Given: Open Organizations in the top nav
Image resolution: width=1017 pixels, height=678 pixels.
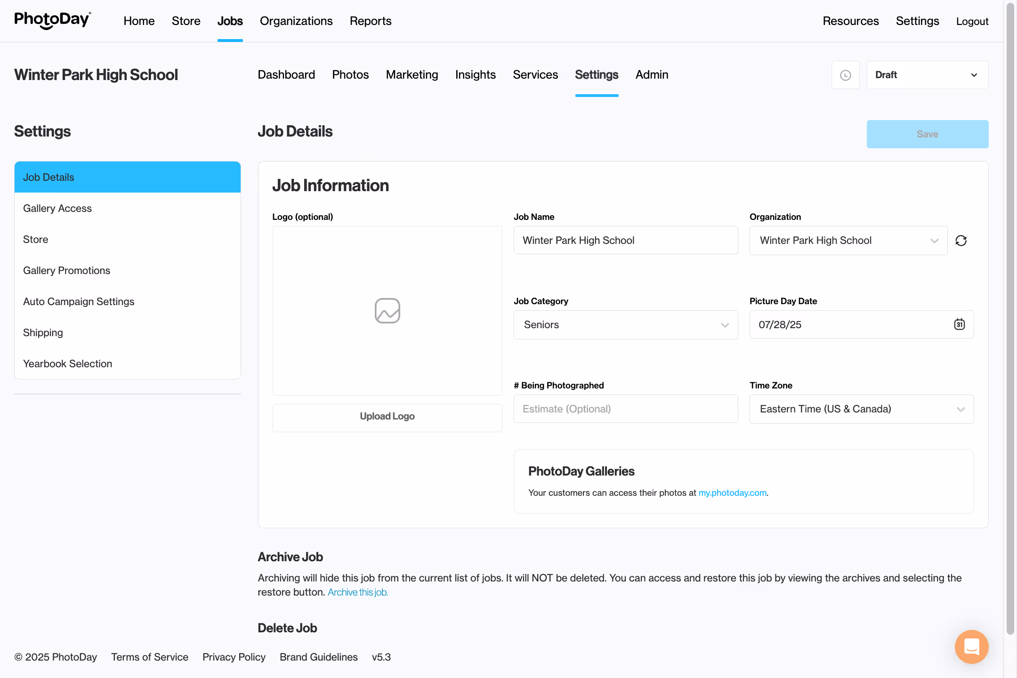Looking at the screenshot, I should pos(296,21).
